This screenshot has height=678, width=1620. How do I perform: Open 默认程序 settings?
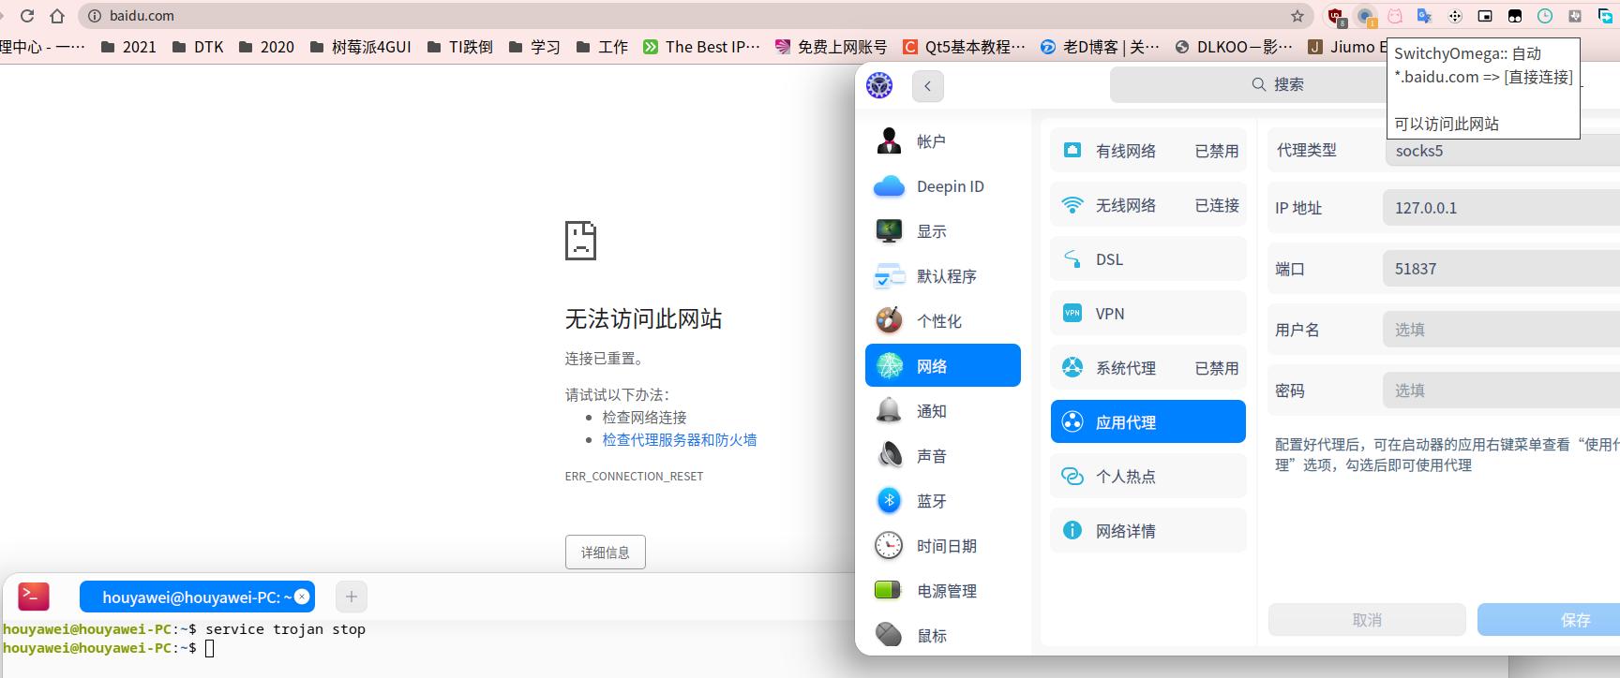pos(943,276)
